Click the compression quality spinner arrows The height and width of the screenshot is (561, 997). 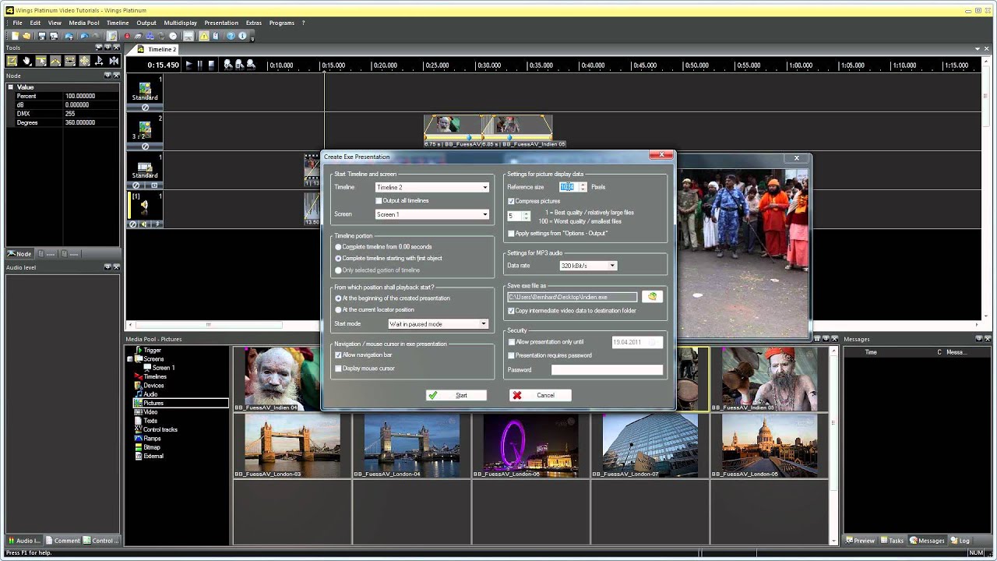click(527, 216)
